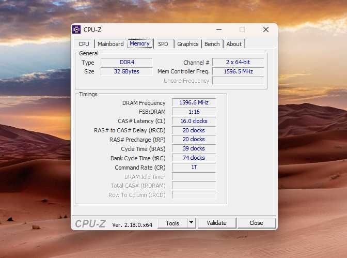Click the 1596.6 MHz DRAM Frequency value
The width and height of the screenshot is (347, 258).
194,102
